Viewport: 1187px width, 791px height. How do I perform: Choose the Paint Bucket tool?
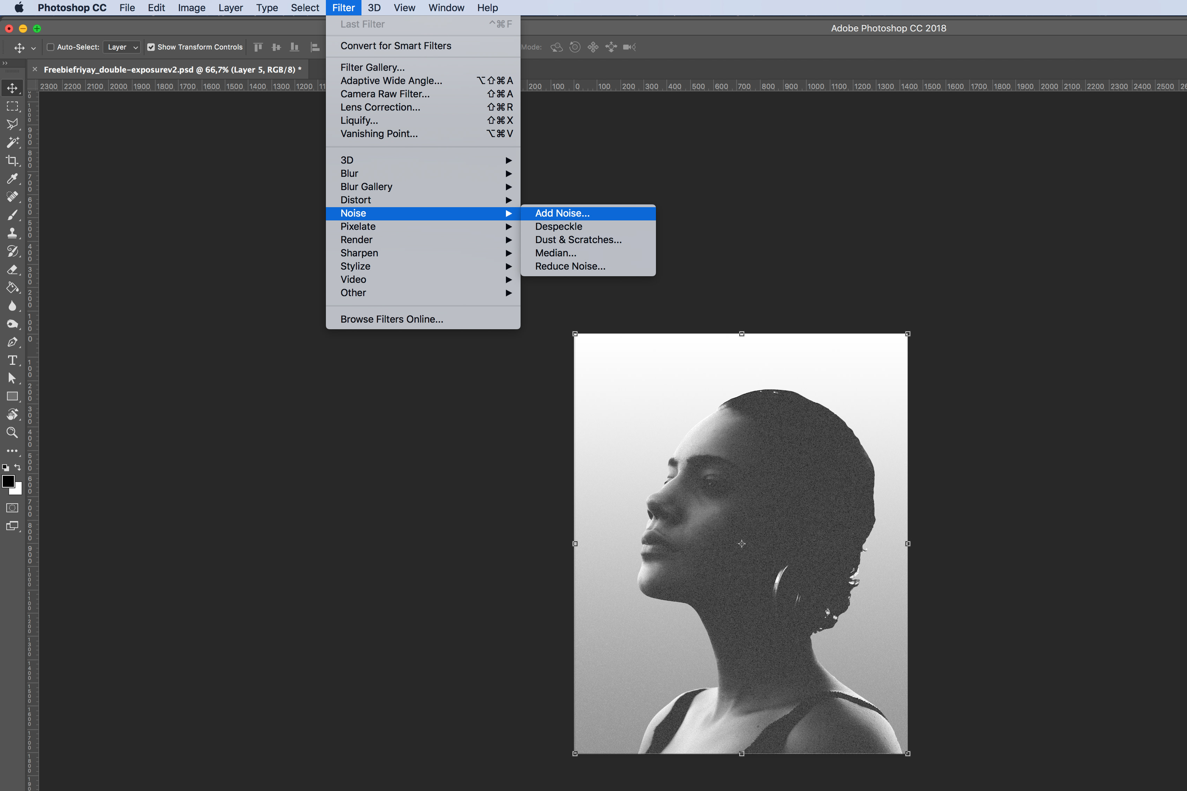tap(12, 287)
